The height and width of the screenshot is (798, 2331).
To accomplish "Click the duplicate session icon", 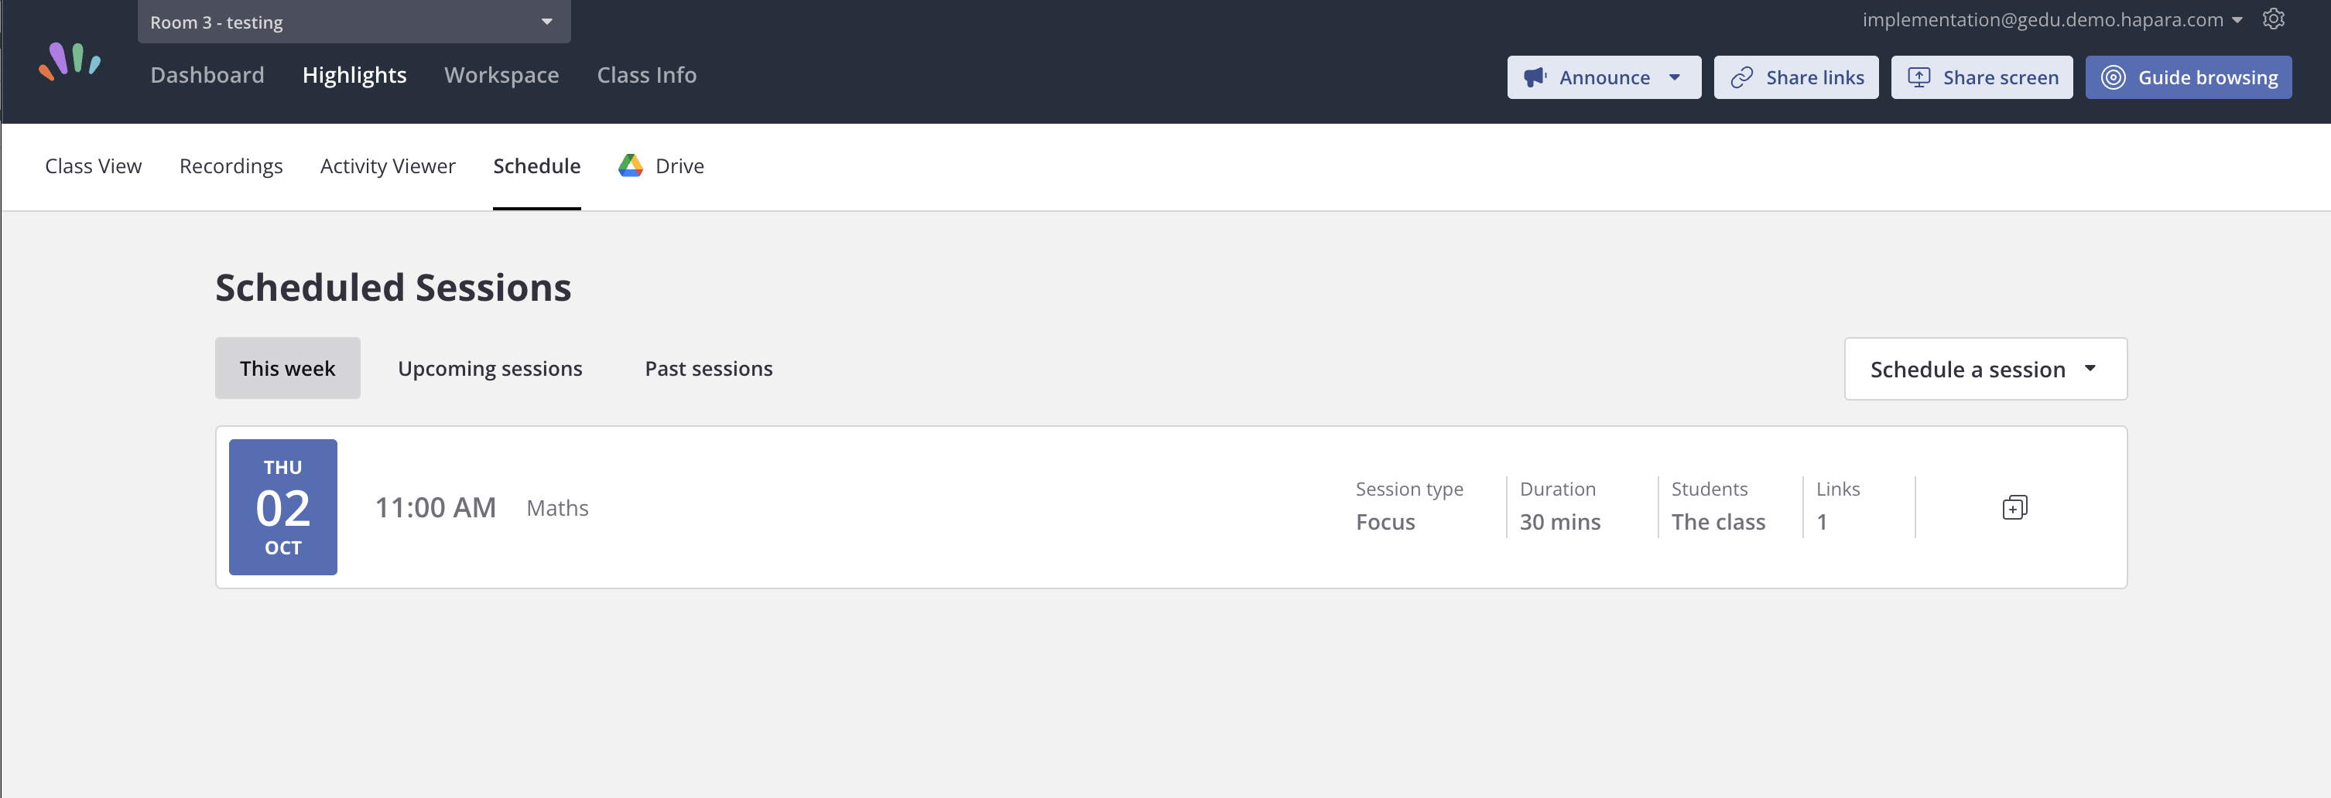I will (x=2014, y=507).
